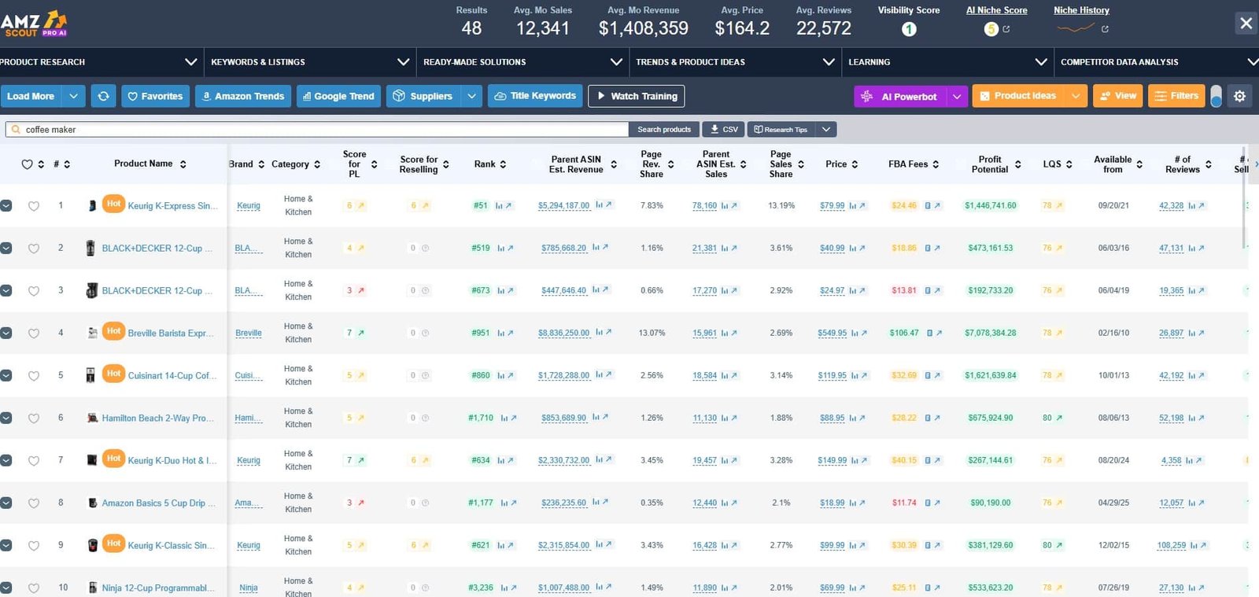
Task: Toggle the row selector for Keurig K-Express
Action: 6,205
